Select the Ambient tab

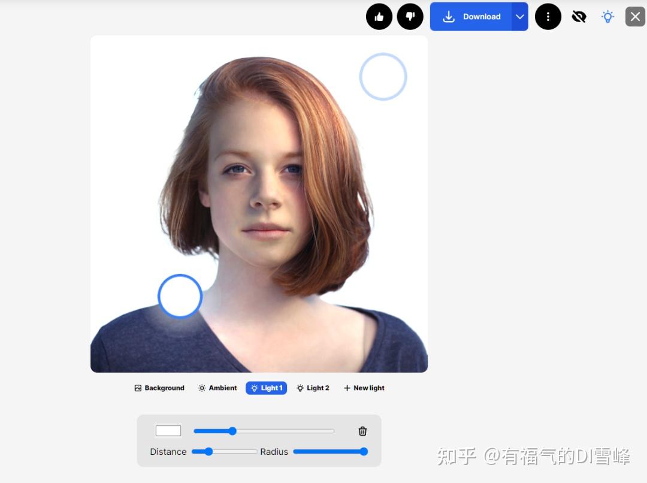click(217, 388)
